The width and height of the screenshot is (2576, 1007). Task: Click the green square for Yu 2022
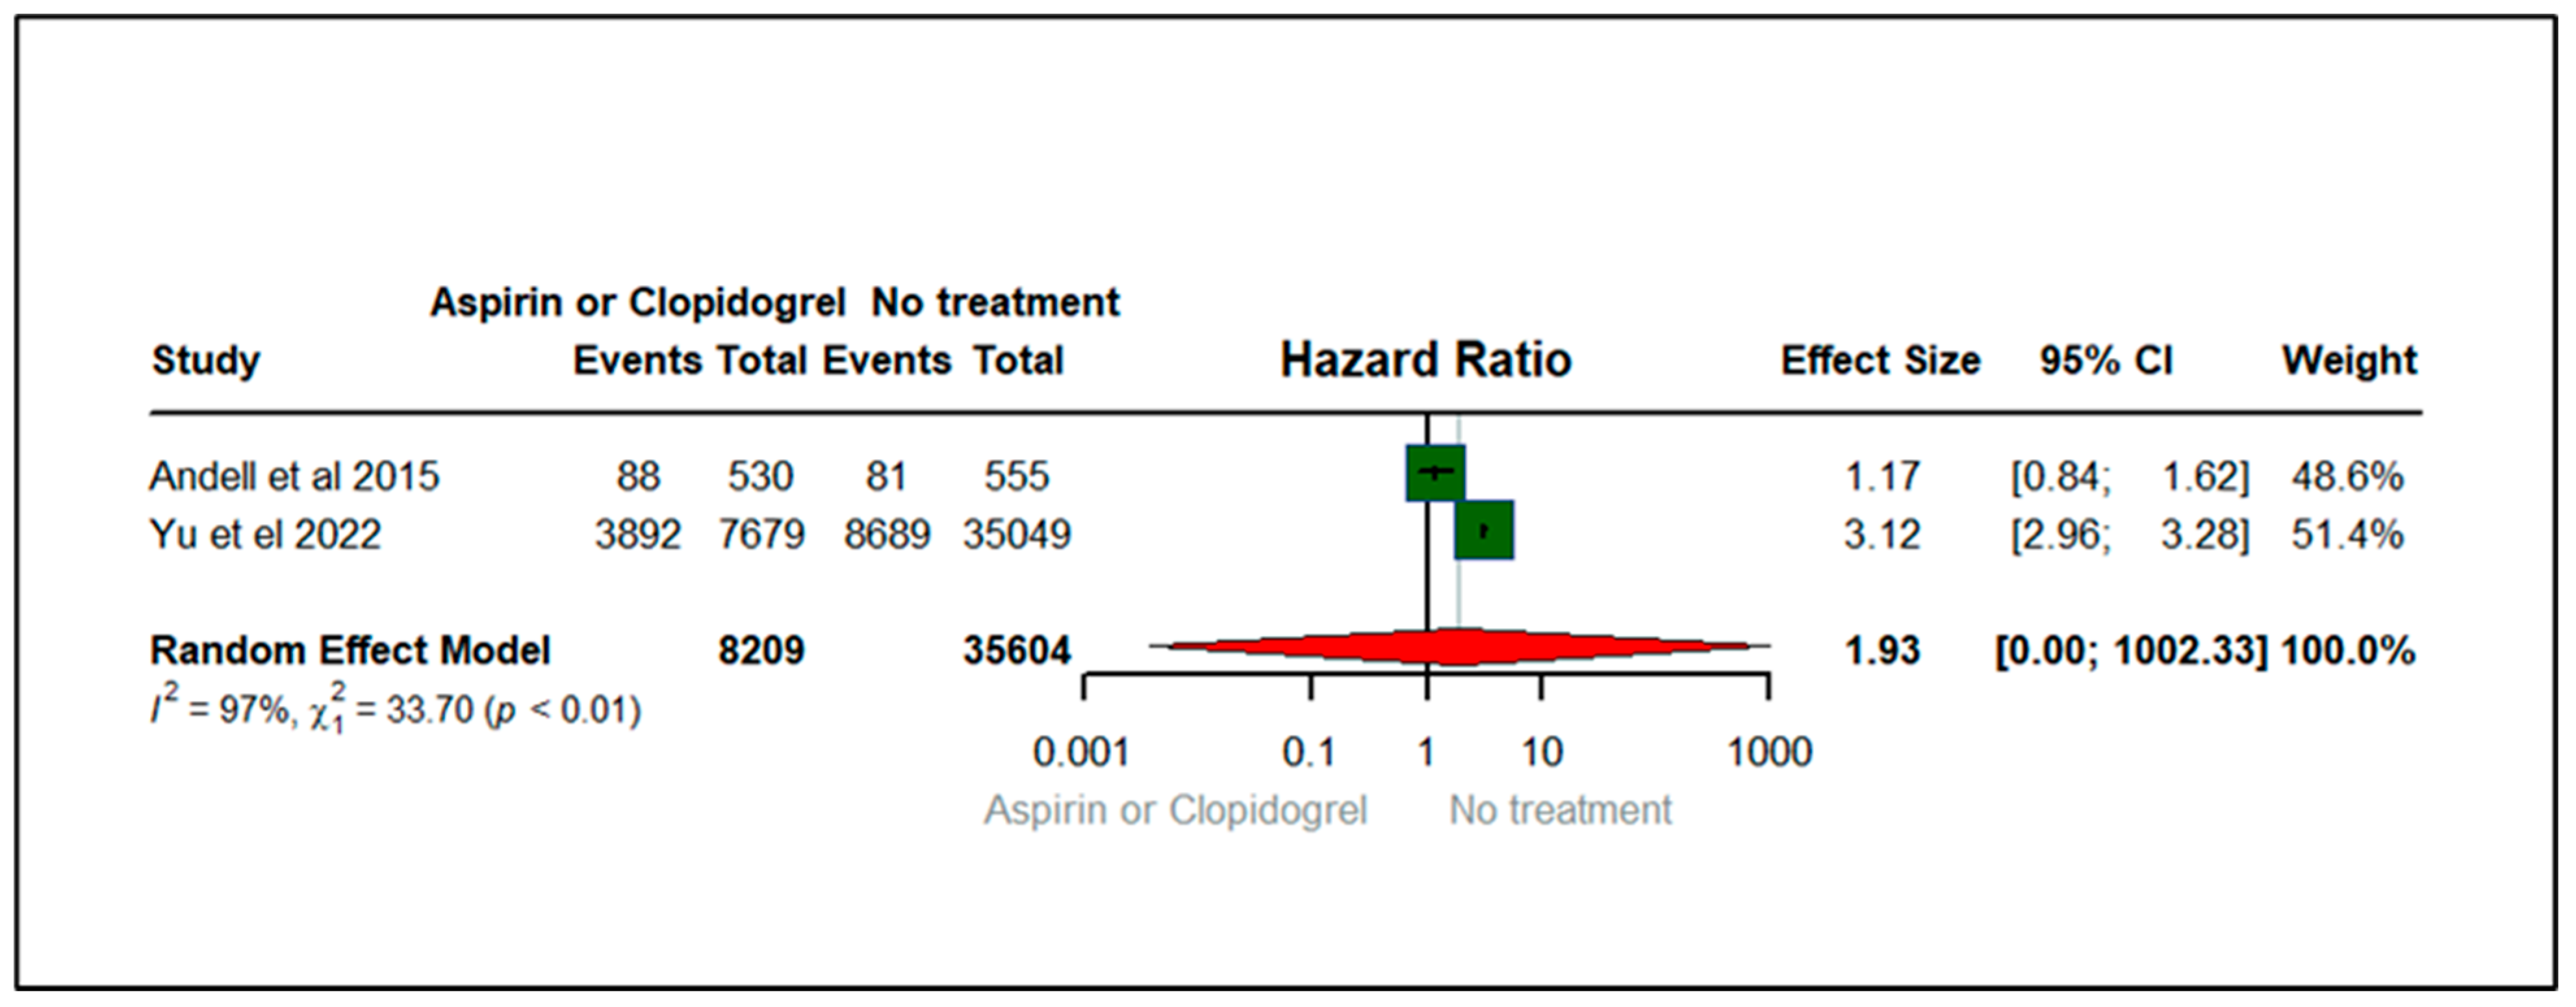[1484, 530]
